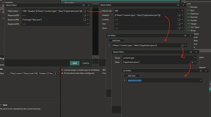This screenshot has height=117, width=211.
Task: Open editor icon for HttpContext value
Action: click(84, 11)
